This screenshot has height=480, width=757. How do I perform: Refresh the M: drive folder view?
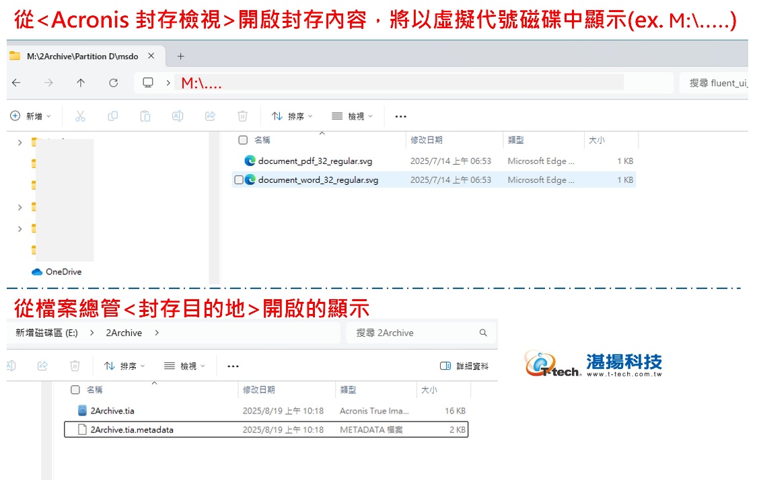(x=114, y=83)
